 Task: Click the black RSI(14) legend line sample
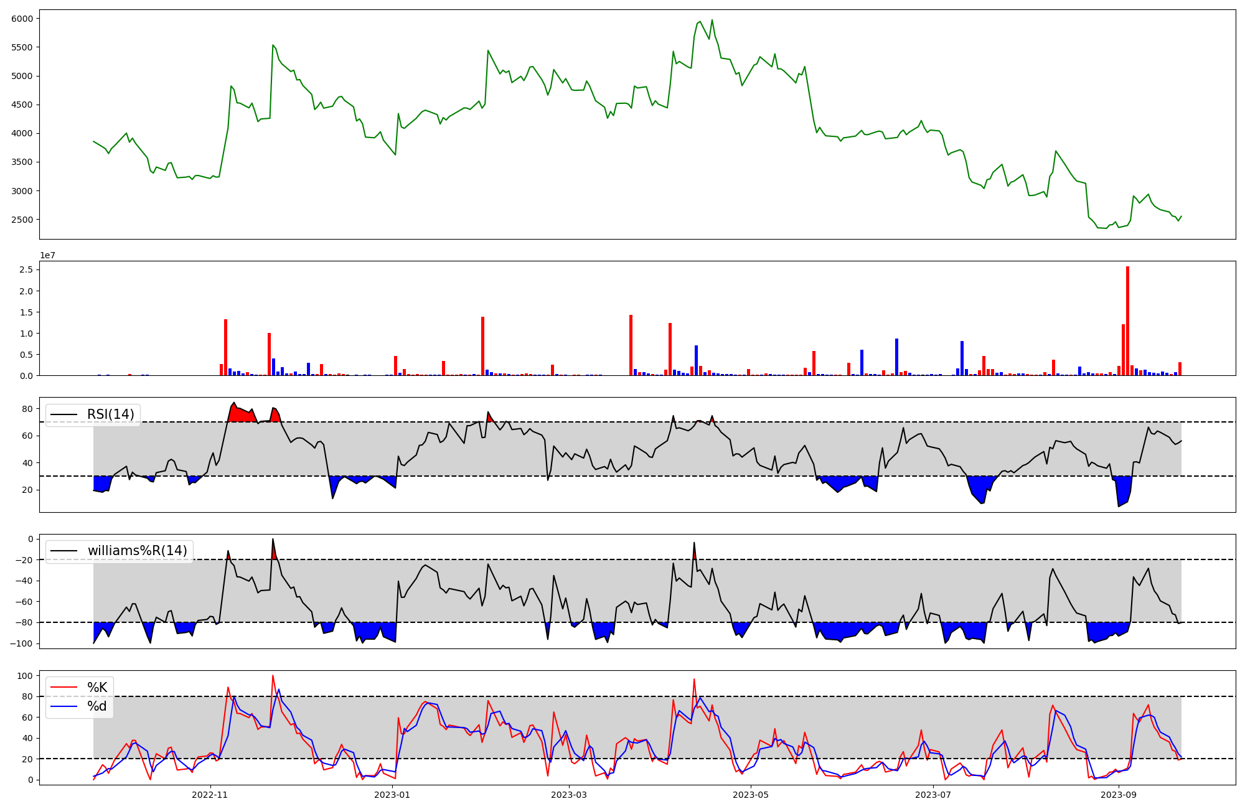click(x=64, y=414)
